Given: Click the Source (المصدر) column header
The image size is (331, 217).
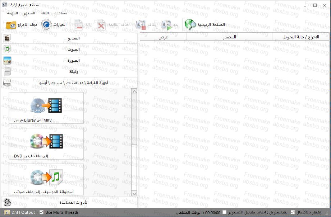Looking at the screenshot, I should (x=229, y=37).
